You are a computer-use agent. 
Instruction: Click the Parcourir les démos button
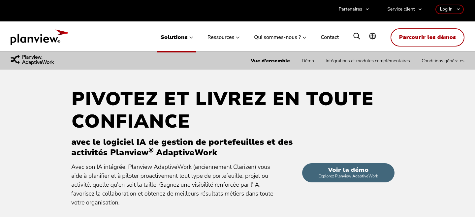tap(427, 37)
